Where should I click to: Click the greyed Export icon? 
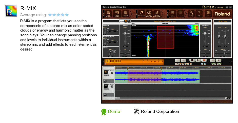181,14
